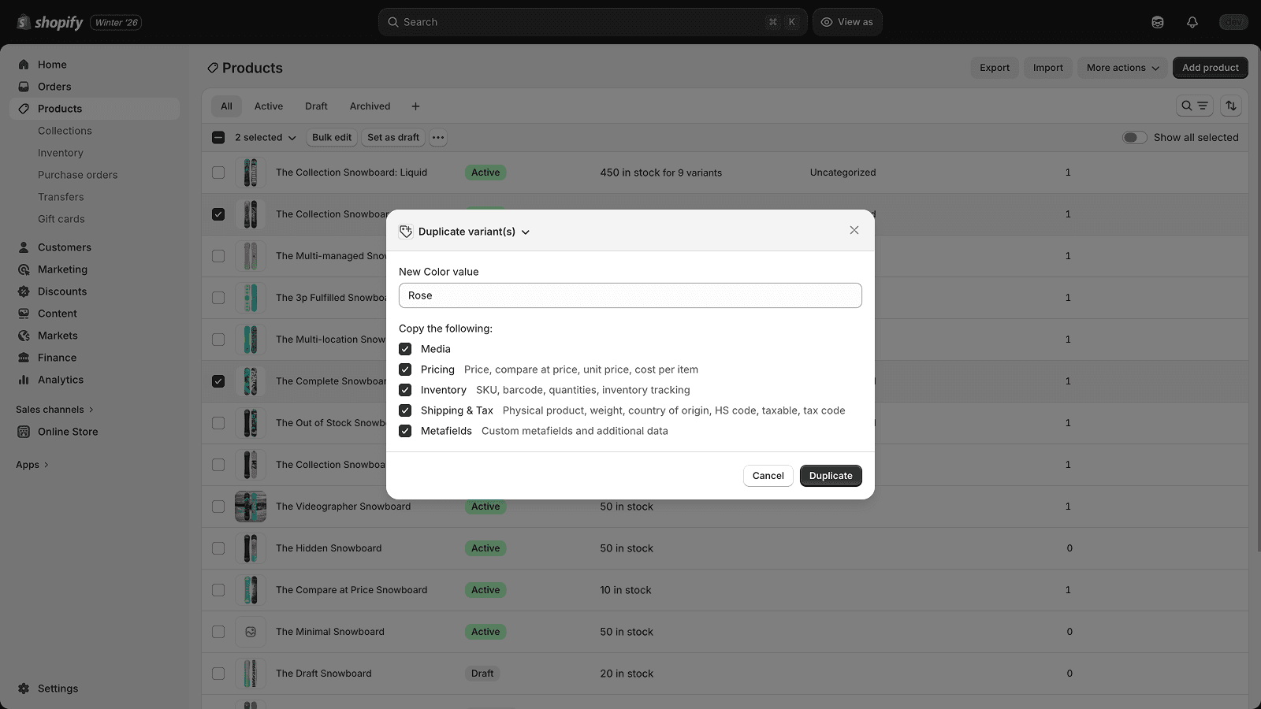Open the search and filter icon above the product list
Screen dimensions: 1261x709
(1194, 105)
